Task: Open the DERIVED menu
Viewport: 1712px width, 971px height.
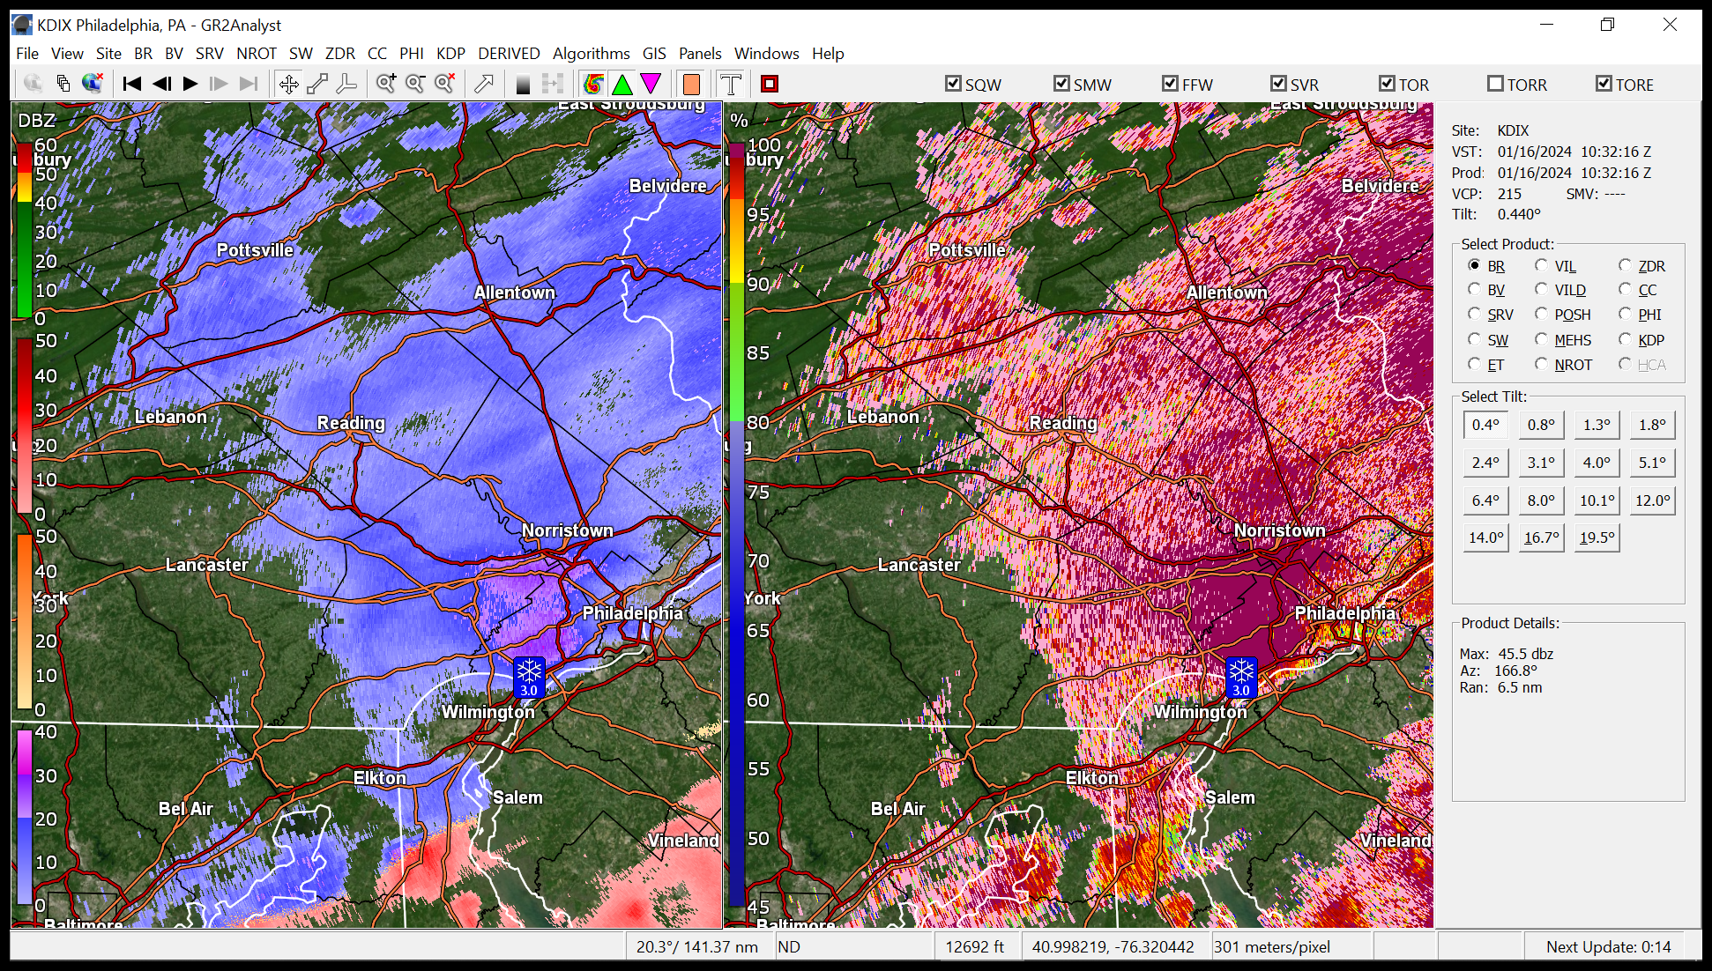Action: (x=509, y=54)
